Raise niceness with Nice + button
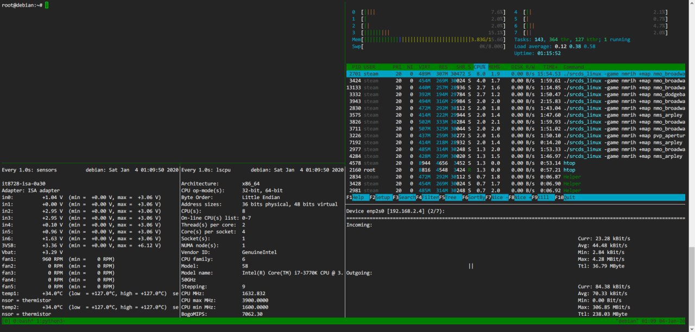The image size is (695, 332). [520, 197]
